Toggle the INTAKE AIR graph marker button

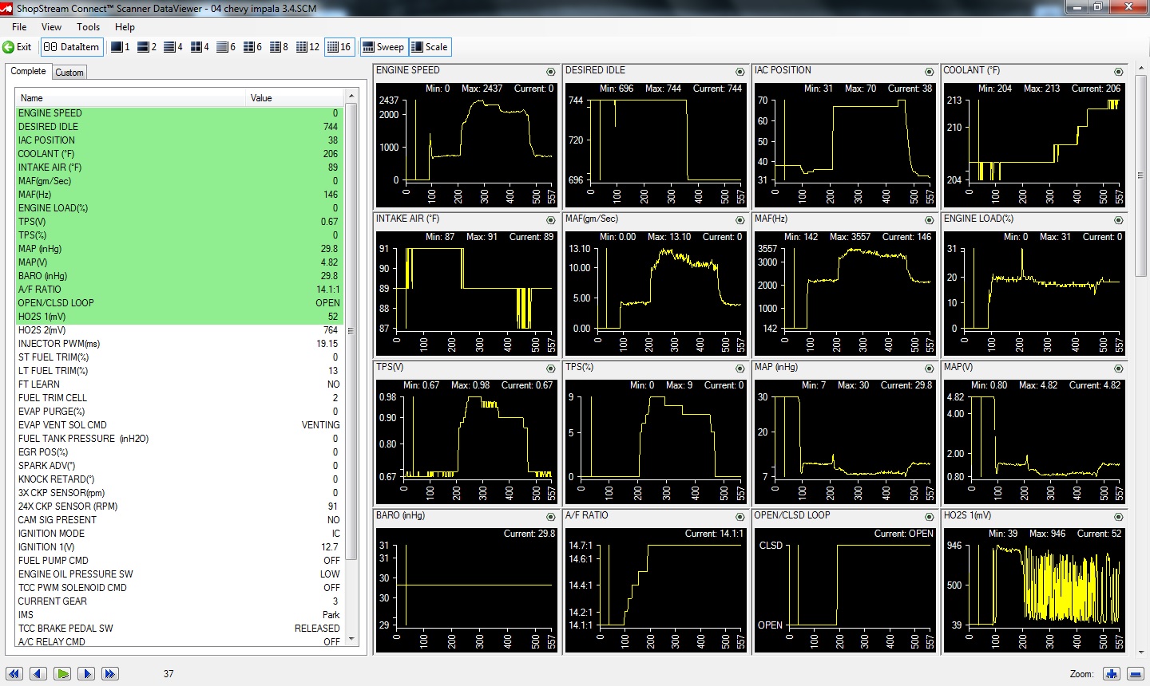point(550,220)
